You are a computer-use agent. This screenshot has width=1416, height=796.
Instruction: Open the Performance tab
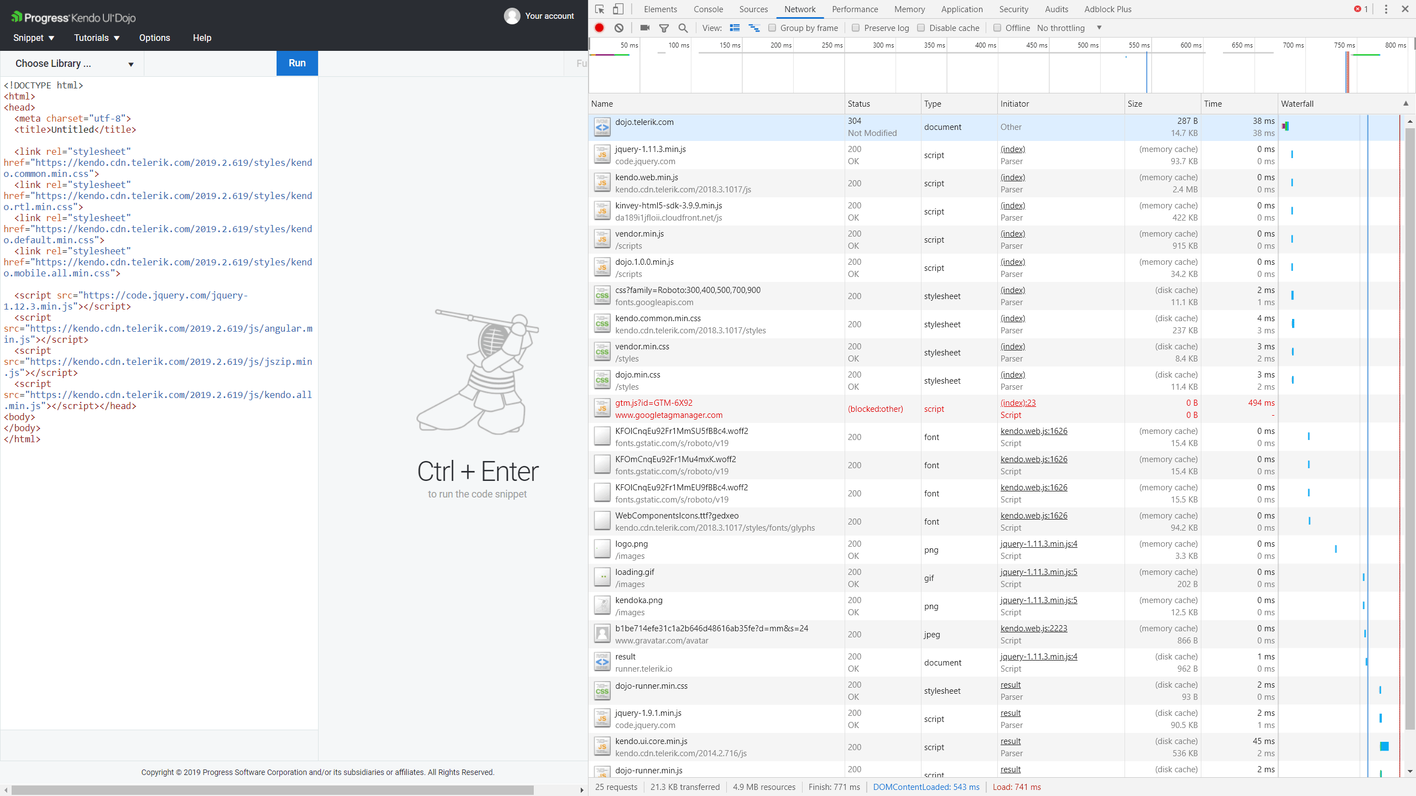click(855, 9)
